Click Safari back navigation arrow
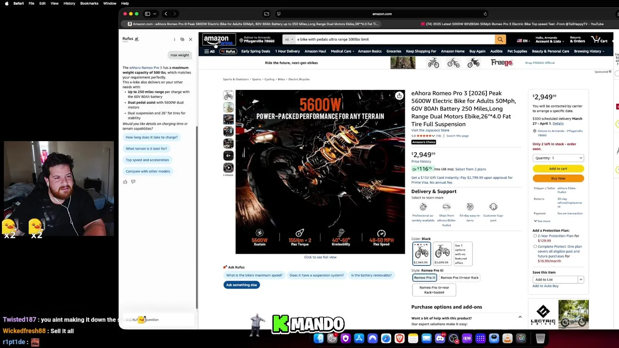The image size is (619, 348). tap(166, 14)
